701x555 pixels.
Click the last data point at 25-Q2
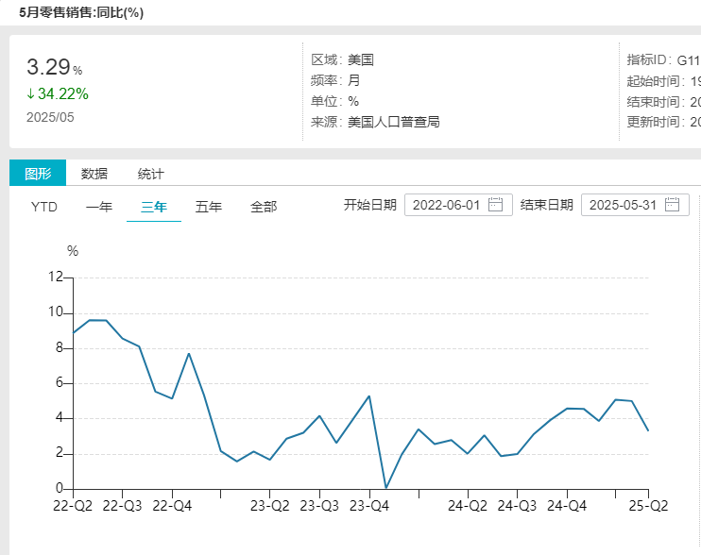click(x=648, y=430)
